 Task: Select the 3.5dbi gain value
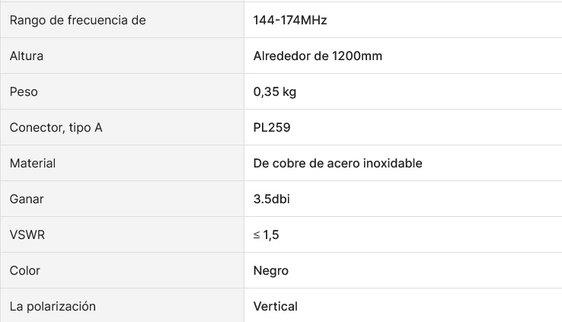(272, 199)
